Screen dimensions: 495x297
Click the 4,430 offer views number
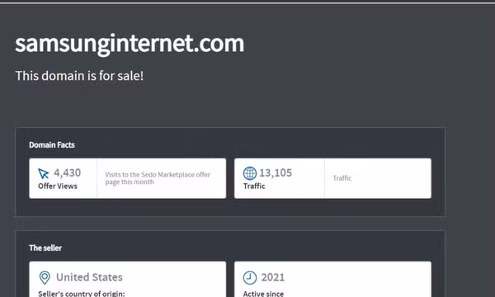[68, 172]
